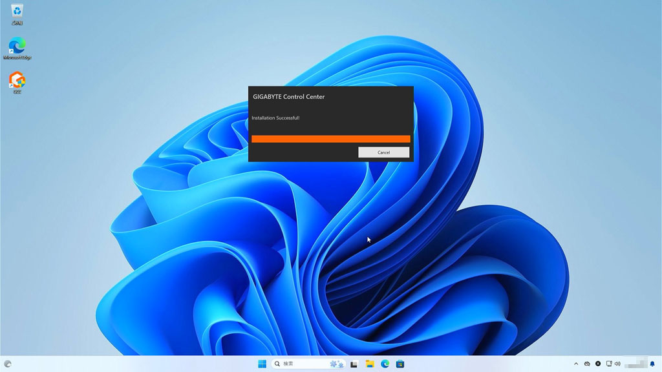
Task: Click the orange installation progress bar
Action: pyautogui.click(x=330, y=139)
